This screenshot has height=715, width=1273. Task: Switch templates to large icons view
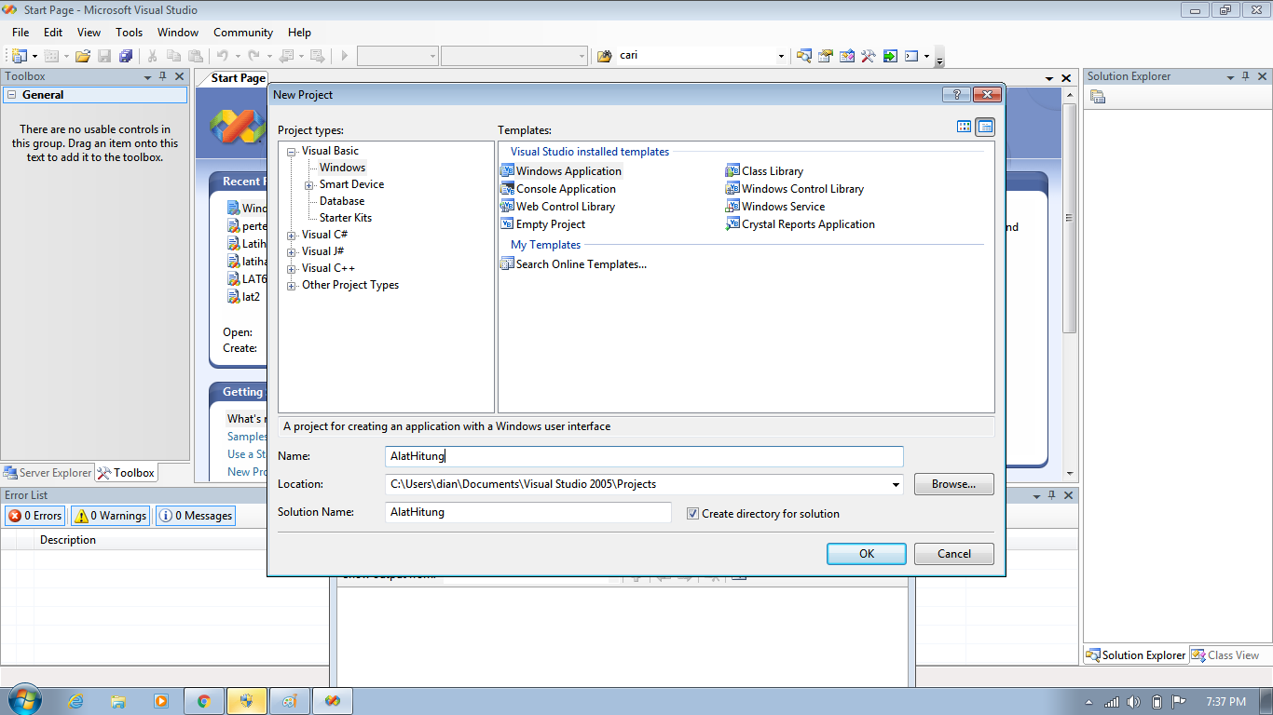point(965,127)
